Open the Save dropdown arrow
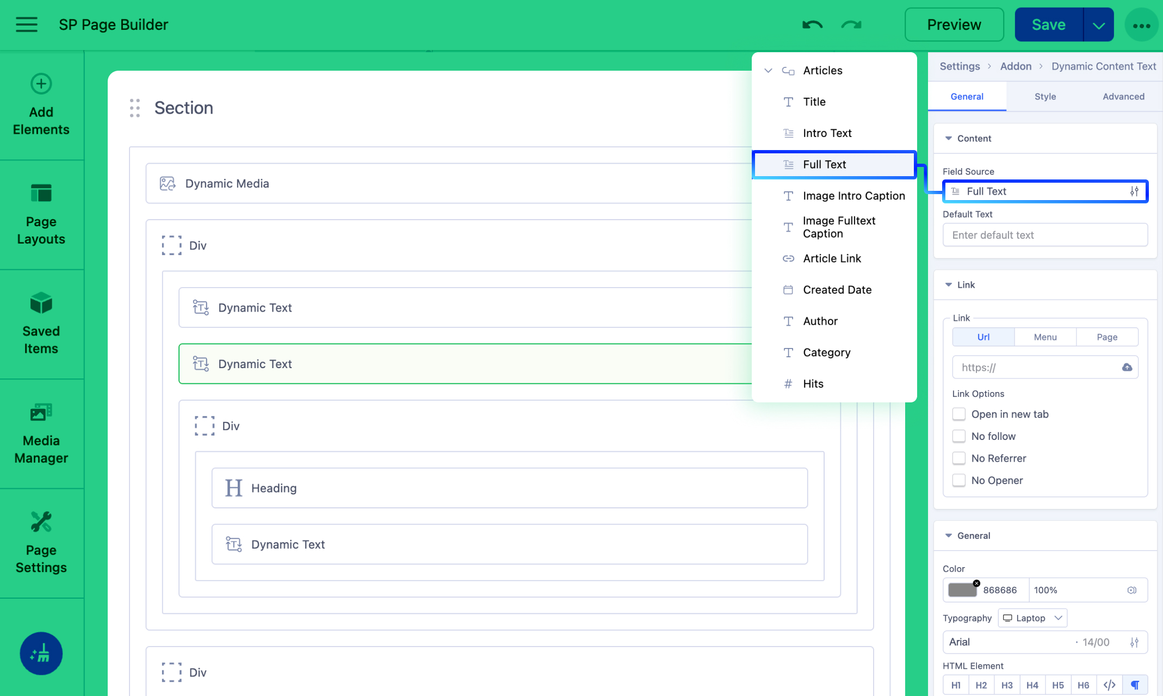This screenshot has height=696, width=1163. (1098, 25)
